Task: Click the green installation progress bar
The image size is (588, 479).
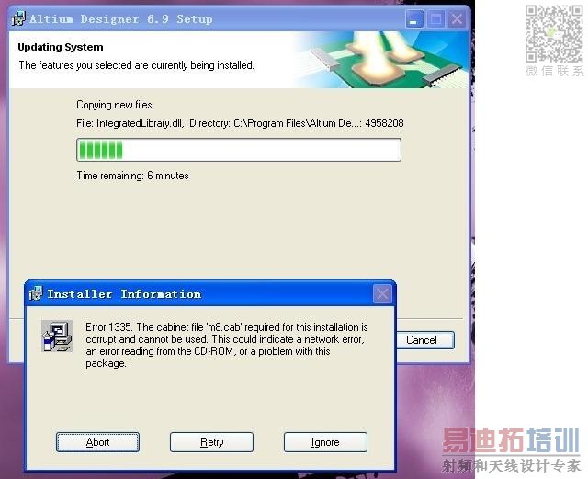Action: pos(239,150)
